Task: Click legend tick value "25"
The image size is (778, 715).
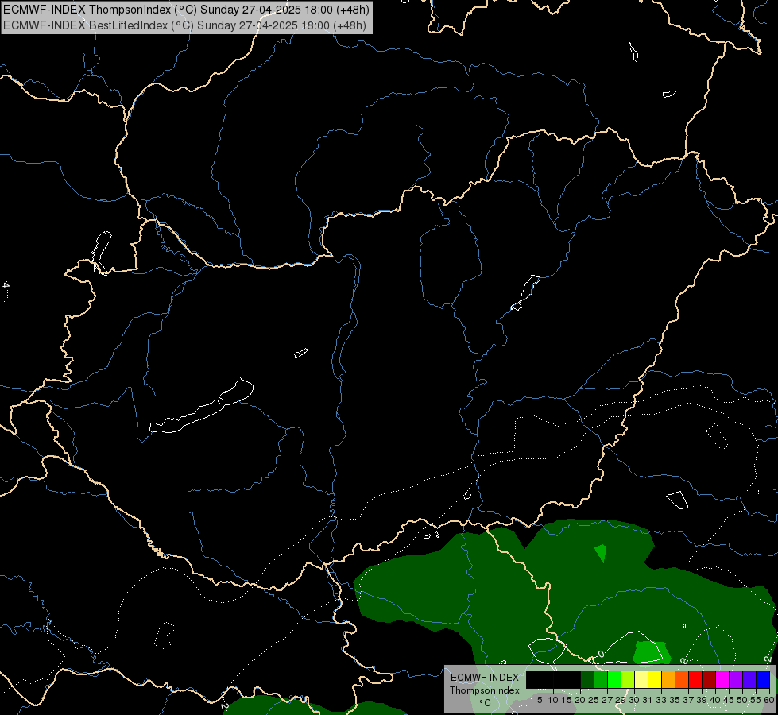Action: (594, 700)
